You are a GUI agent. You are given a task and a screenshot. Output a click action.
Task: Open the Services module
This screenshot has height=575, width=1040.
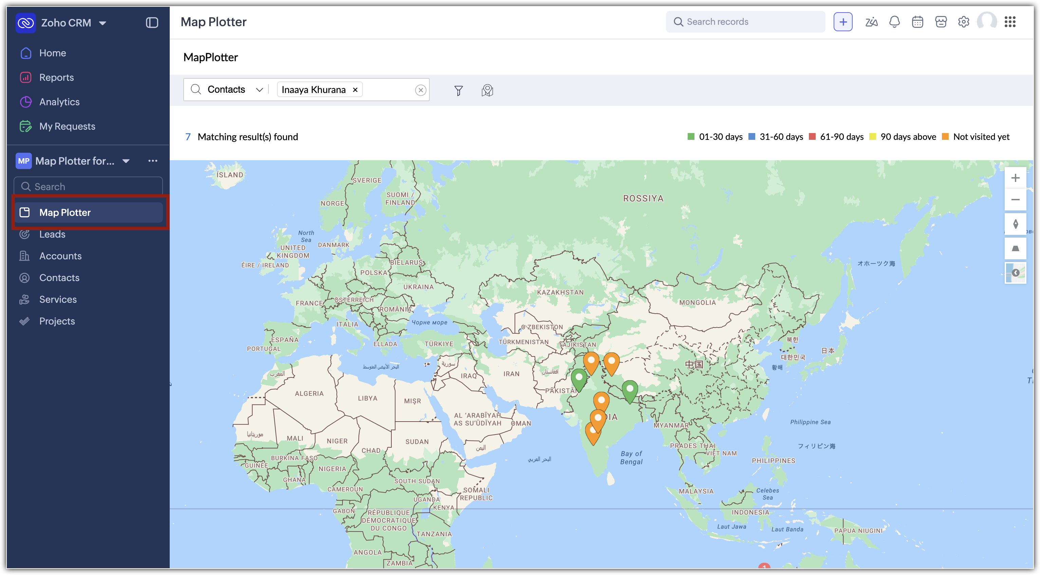(58, 300)
